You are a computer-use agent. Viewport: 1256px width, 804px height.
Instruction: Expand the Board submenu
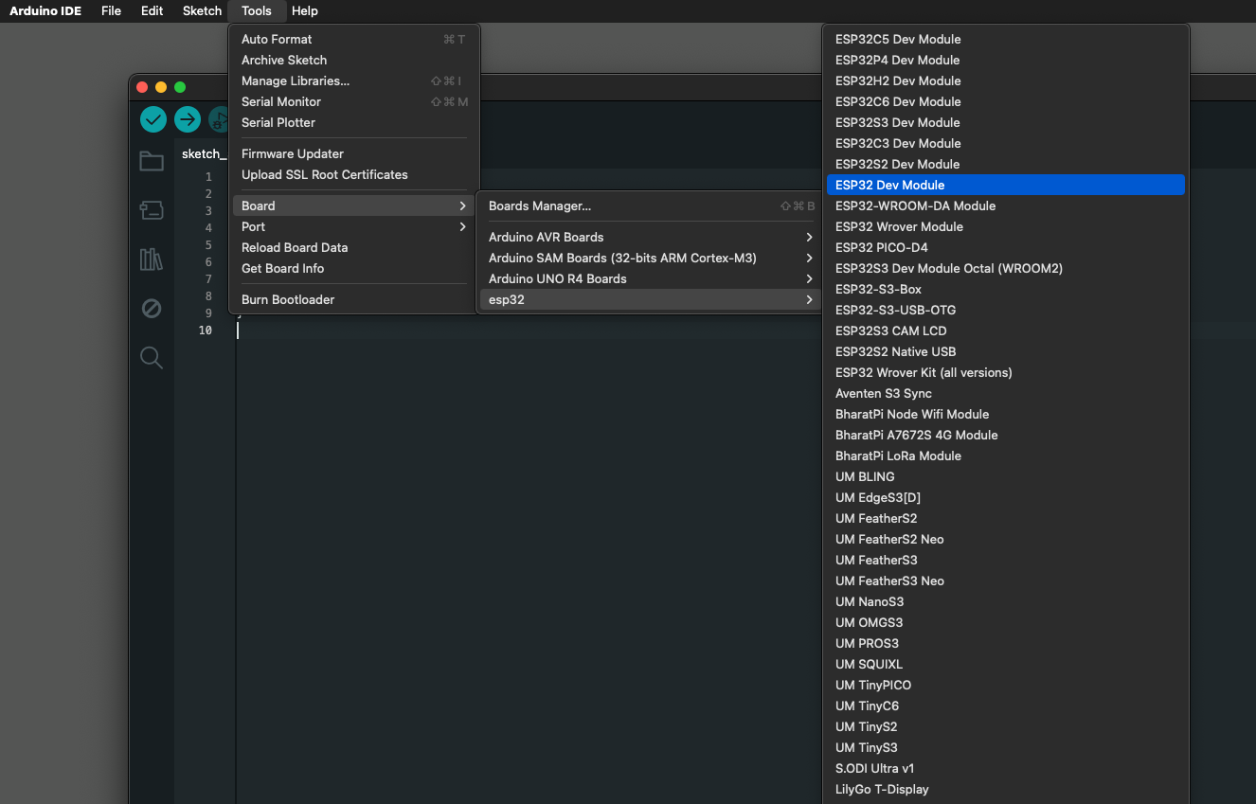[354, 205]
